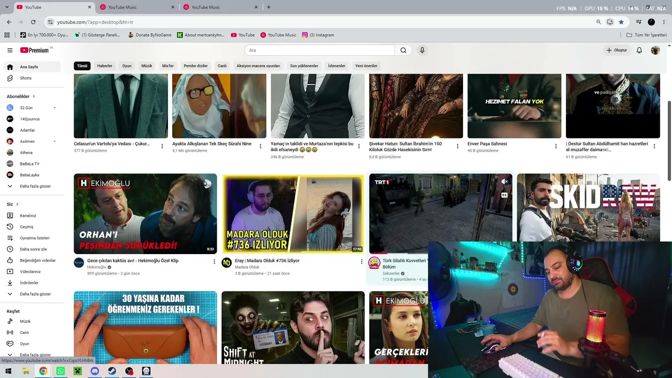Select the Canlı filter chip
The width and height of the screenshot is (672, 378).
(x=222, y=66)
